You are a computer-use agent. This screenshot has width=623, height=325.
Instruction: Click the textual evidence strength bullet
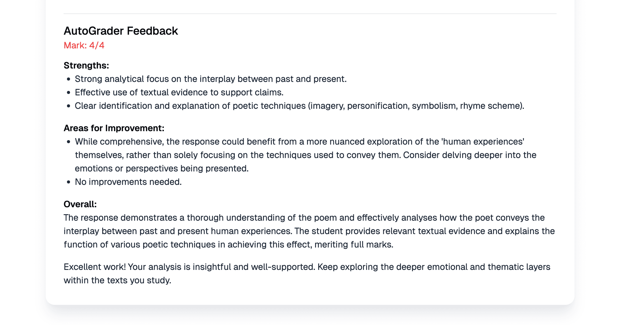pyautogui.click(x=179, y=92)
